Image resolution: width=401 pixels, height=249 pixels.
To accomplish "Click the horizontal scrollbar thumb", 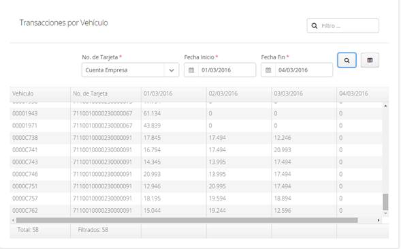I will coord(187,220).
